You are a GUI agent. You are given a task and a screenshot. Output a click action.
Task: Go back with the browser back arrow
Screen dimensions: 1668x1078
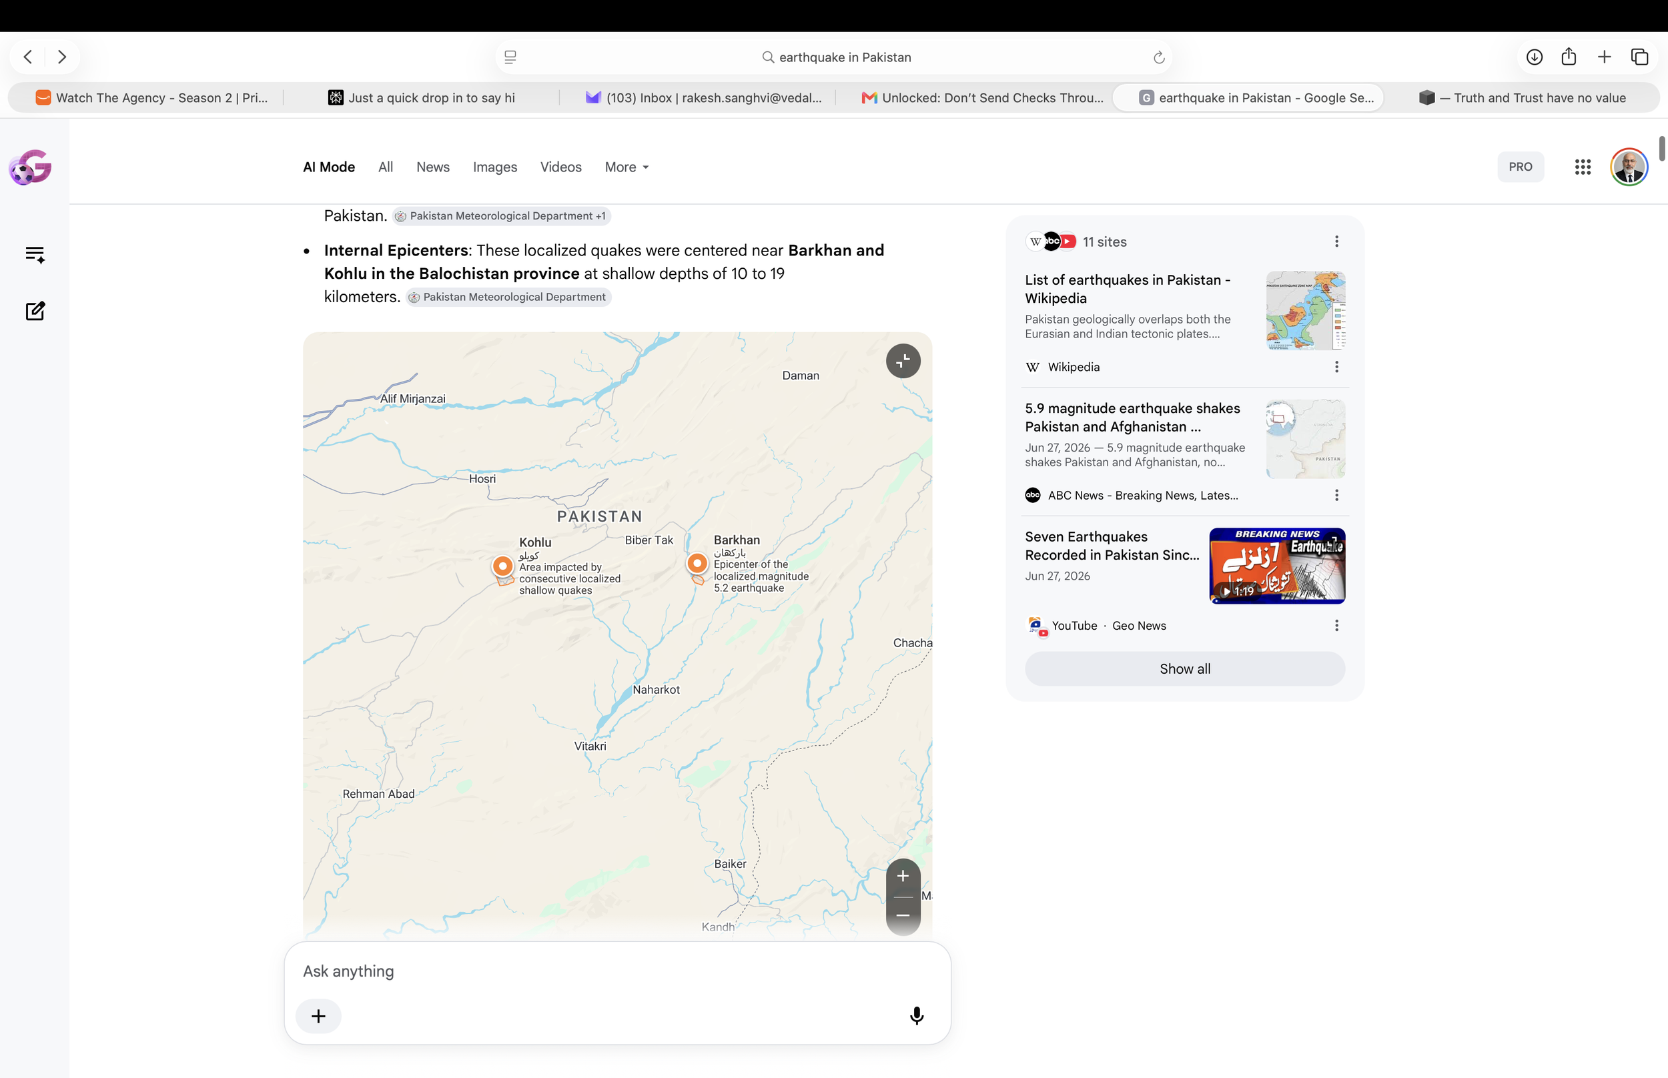pyautogui.click(x=28, y=57)
